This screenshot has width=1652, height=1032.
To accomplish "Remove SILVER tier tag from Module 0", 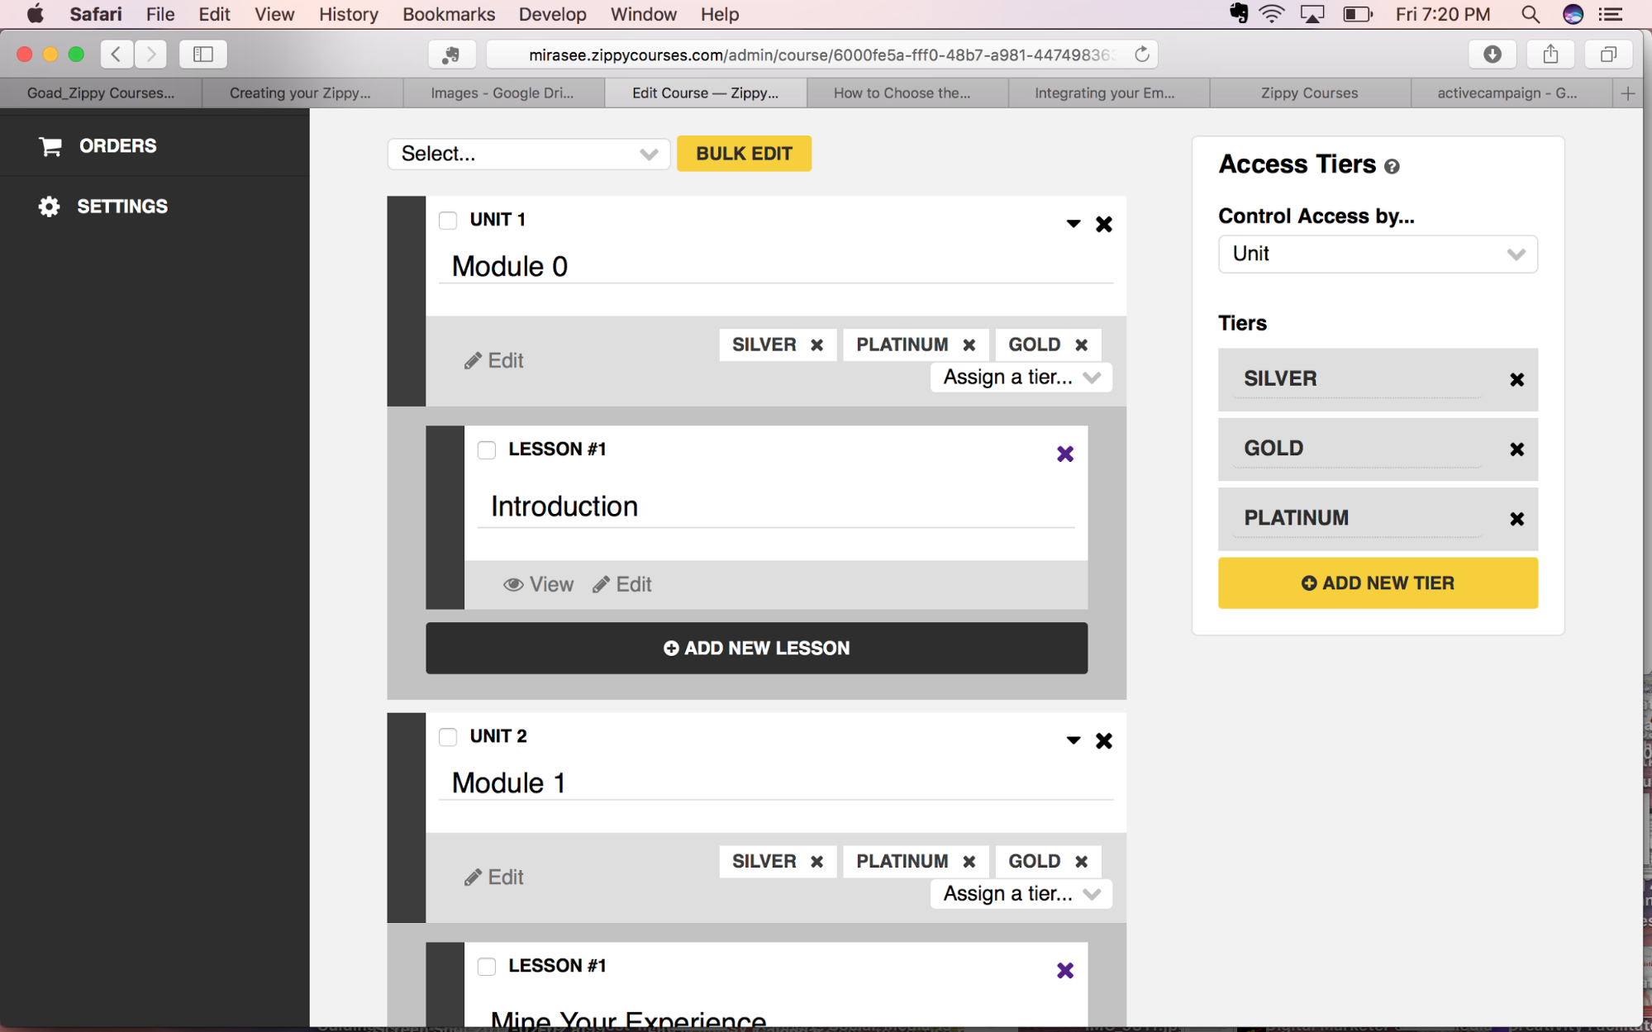I will (816, 345).
